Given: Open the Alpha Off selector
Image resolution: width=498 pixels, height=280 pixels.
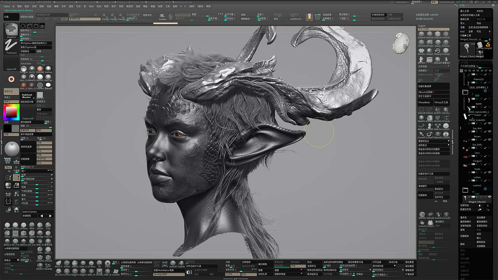Looking at the screenshot, I should pos(11,63).
